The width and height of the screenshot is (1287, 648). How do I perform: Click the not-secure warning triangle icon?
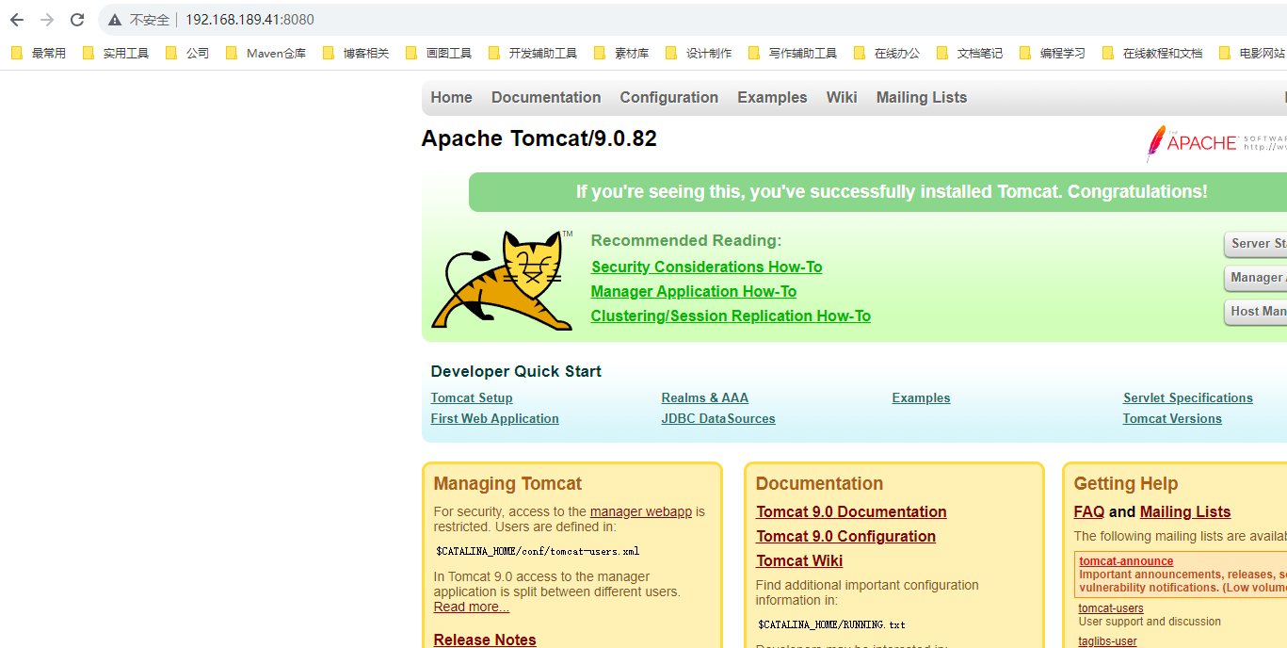pyautogui.click(x=115, y=20)
